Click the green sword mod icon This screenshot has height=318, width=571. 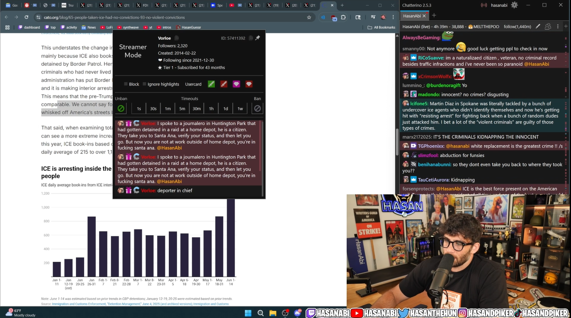click(x=211, y=84)
